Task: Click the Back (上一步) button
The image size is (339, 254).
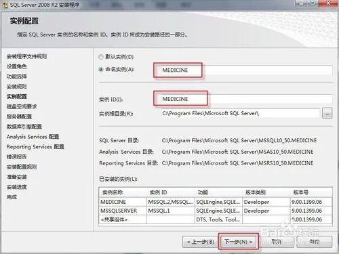Action: [201, 242]
